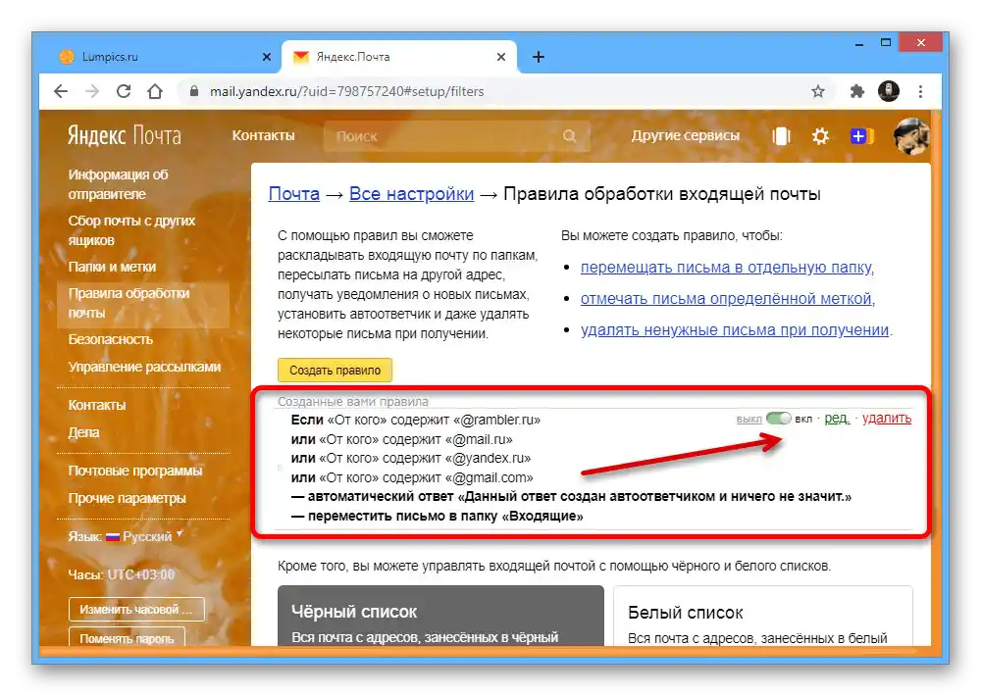This screenshot has width=981, height=696.
Task: Click link отмечать письма определённой меткой
Action: pos(726,299)
